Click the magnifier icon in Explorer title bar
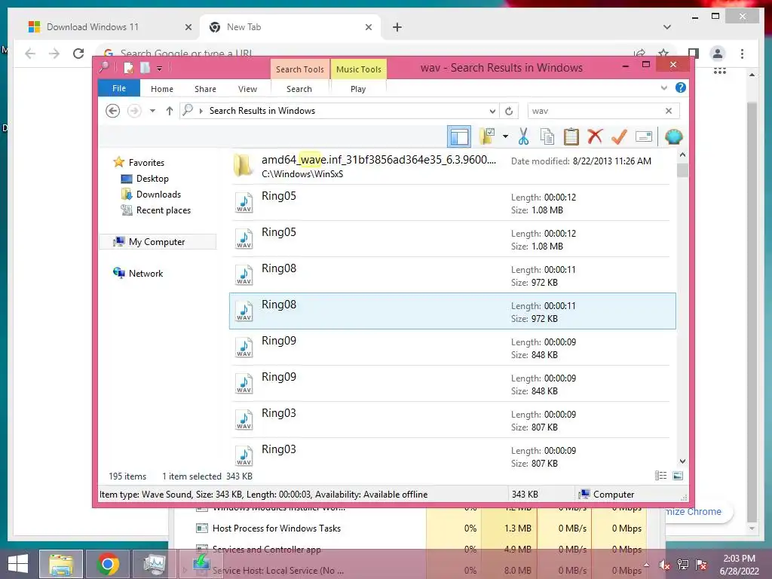772x579 pixels. 104,67
